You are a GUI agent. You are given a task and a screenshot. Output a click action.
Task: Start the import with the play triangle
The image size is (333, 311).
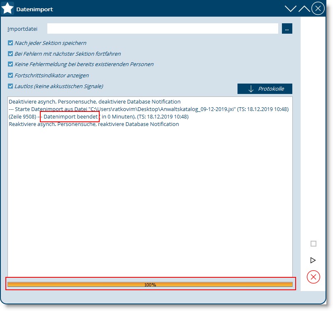coord(313,260)
